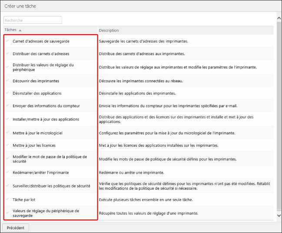Select Valeurs de réglage du périphérique de sauvegarde
Viewport: 282px width, 233px height.
[46, 213]
